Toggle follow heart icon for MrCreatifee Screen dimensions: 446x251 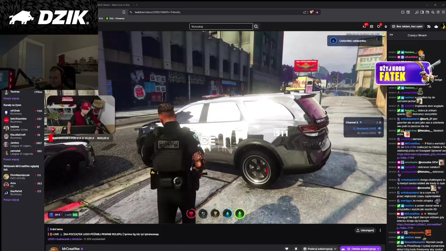pyautogui.click(x=287, y=249)
